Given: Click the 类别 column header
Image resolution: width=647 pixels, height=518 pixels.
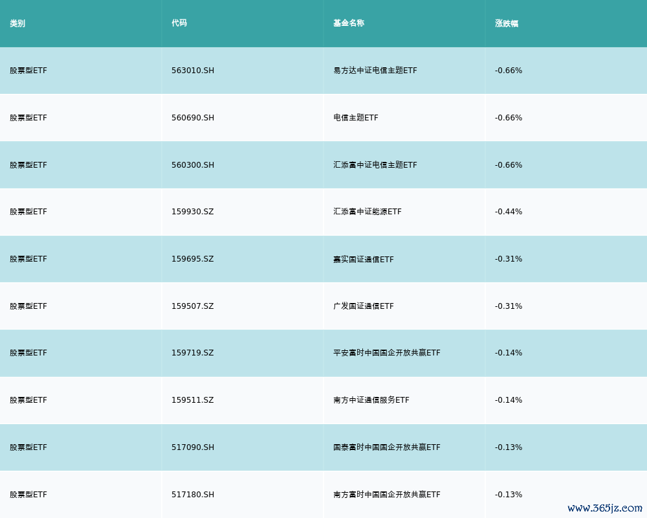Looking at the screenshot, I should [17, 23].
